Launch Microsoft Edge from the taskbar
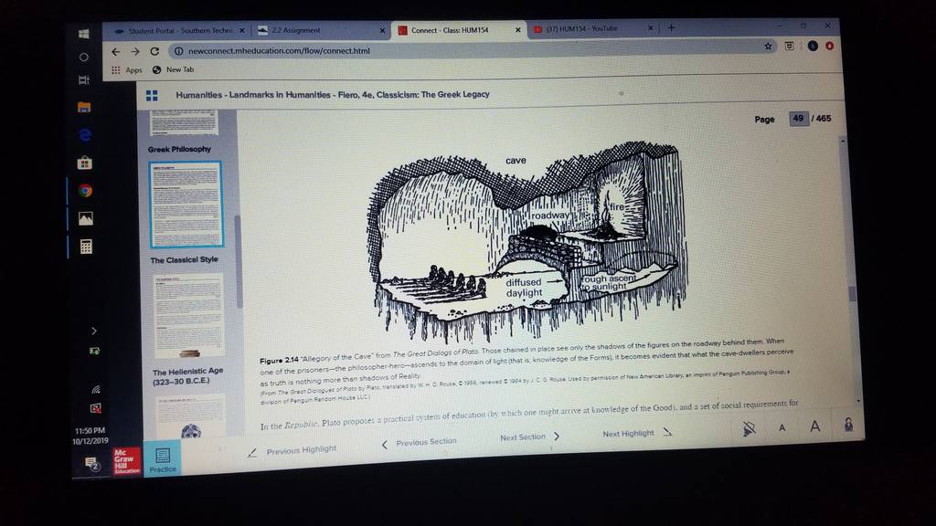The image size is (936, 526). (x=85, y=135)
